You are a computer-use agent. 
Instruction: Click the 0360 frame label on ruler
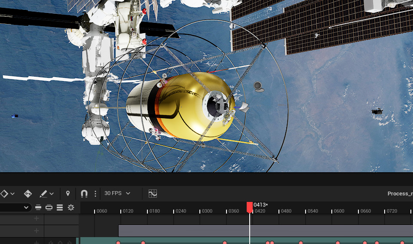point(234,211)
